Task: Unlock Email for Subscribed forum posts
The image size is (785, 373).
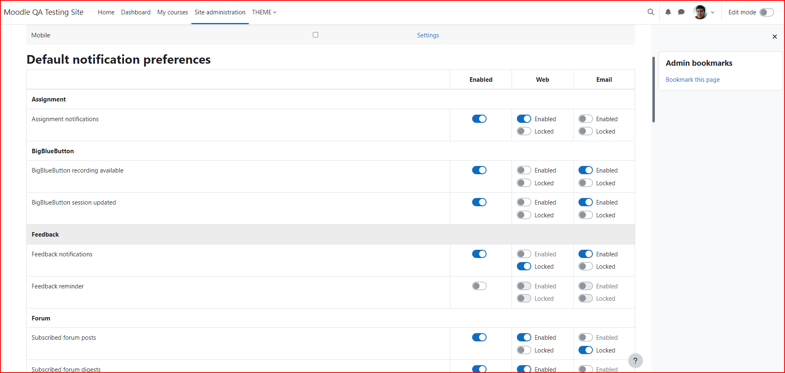Action: point(585,350)
